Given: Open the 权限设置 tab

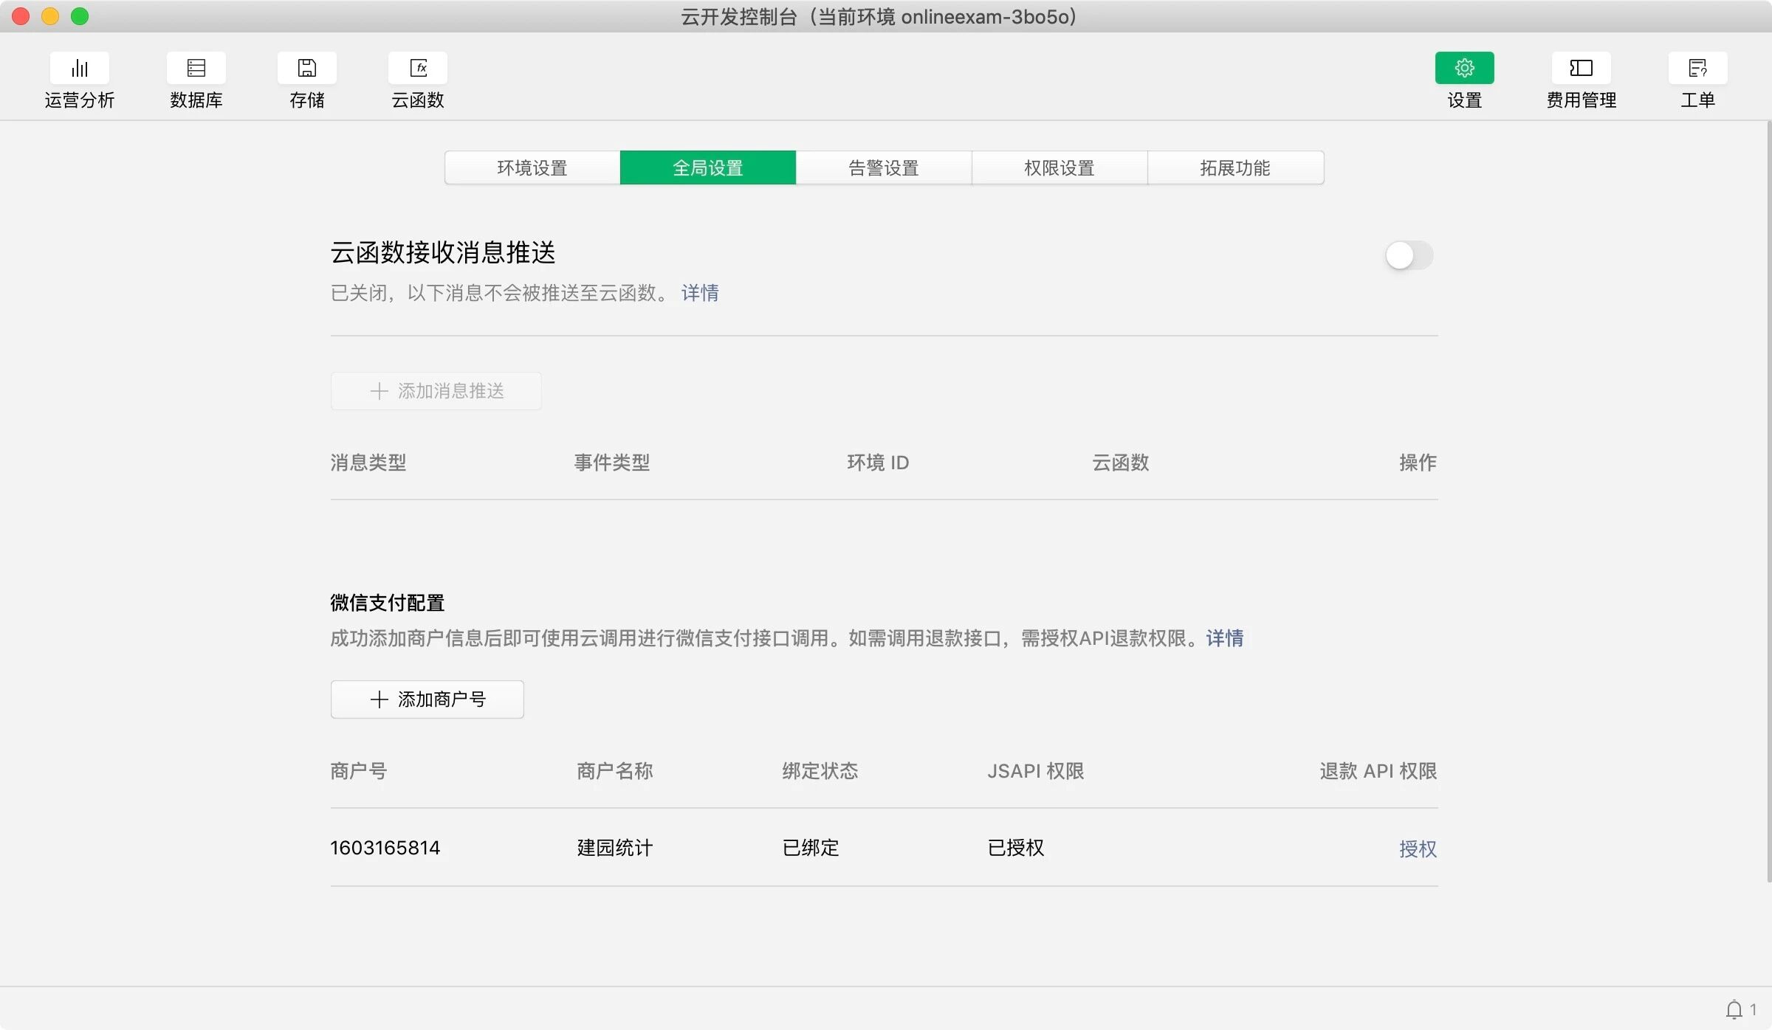Looking at the screenshot, I should [1059, 168].
